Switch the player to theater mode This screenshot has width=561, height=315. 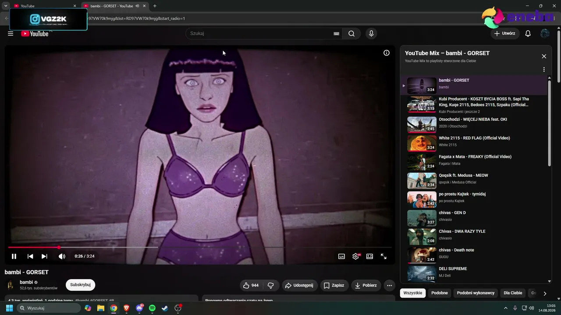(x=369, y=256)
